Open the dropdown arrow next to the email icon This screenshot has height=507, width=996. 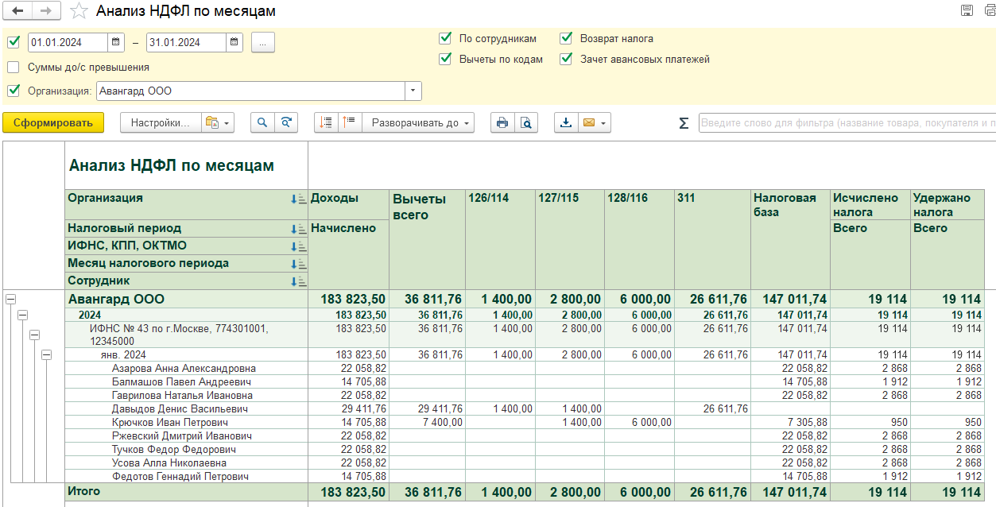click(604, 122)
